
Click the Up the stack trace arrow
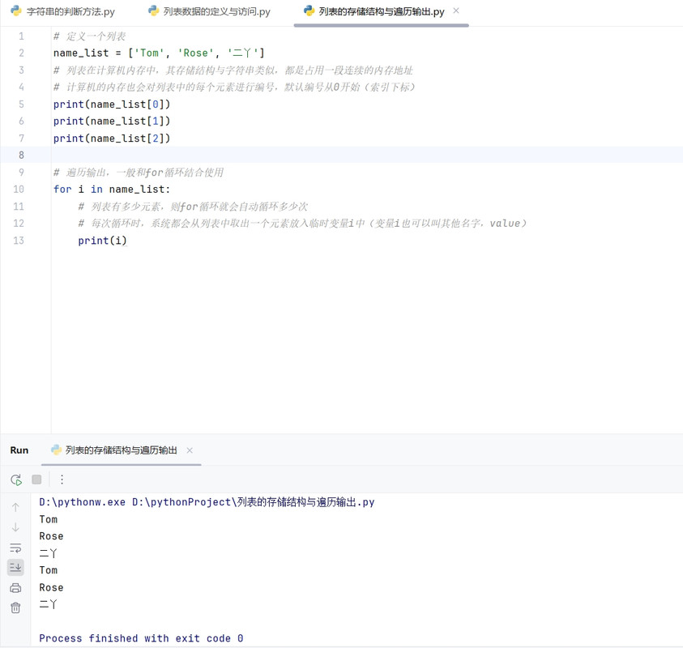[x=15, y=507]
